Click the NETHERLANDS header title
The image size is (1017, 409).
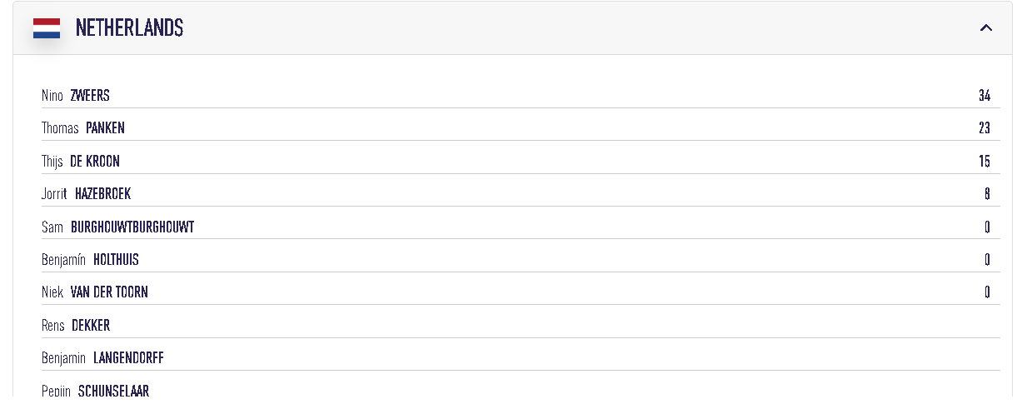[129, 28]
